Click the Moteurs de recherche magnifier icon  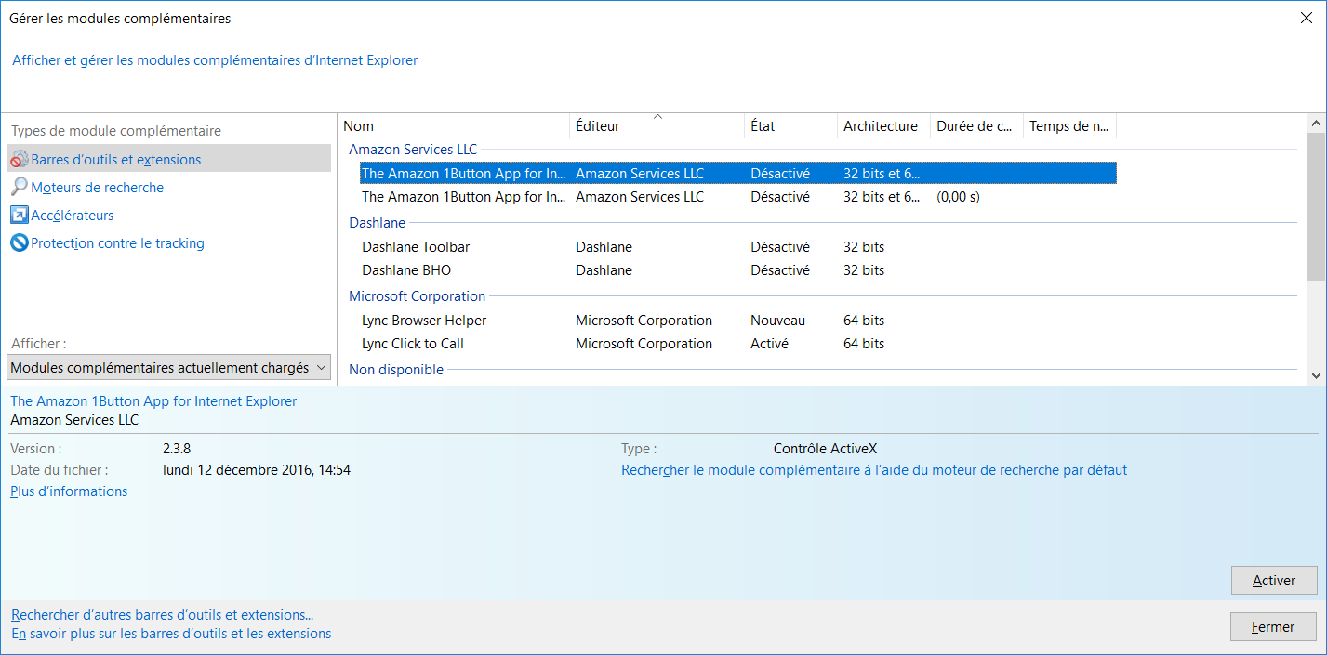(x=20, y=188)
